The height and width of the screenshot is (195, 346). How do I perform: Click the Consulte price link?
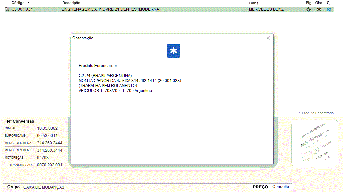tap(280, 187)
